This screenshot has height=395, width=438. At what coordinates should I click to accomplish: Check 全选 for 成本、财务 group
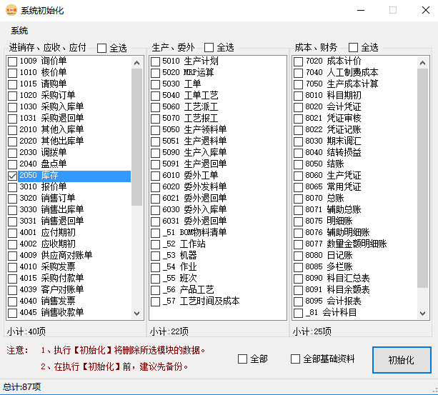[353, 47]
